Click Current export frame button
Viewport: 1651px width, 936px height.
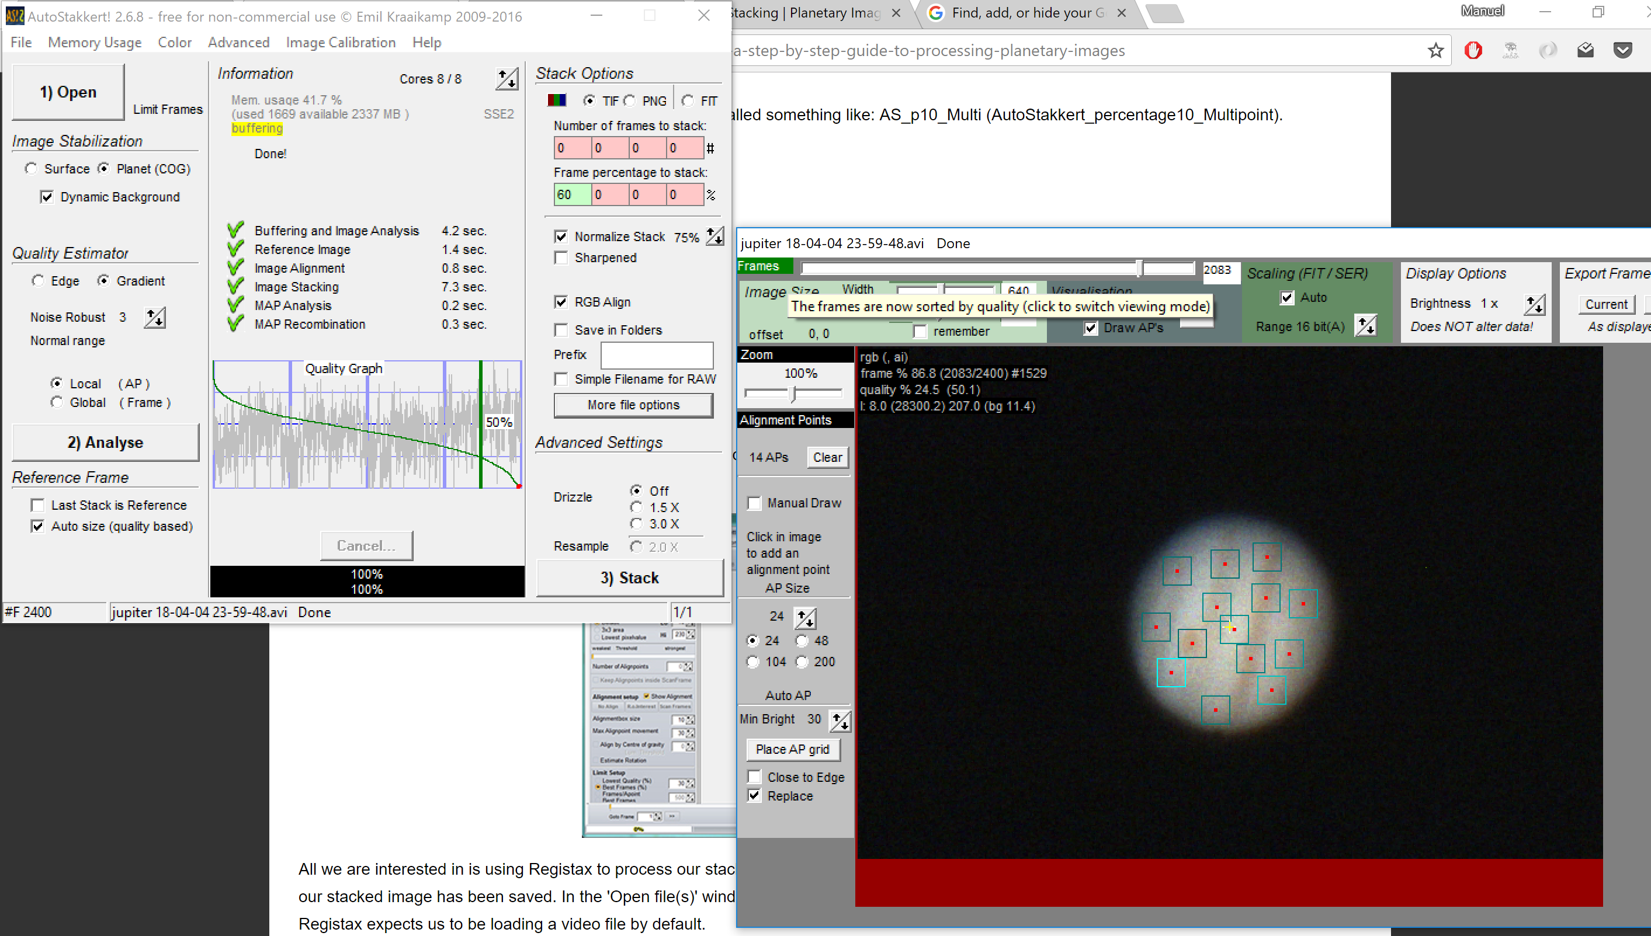coord(1606,304)
